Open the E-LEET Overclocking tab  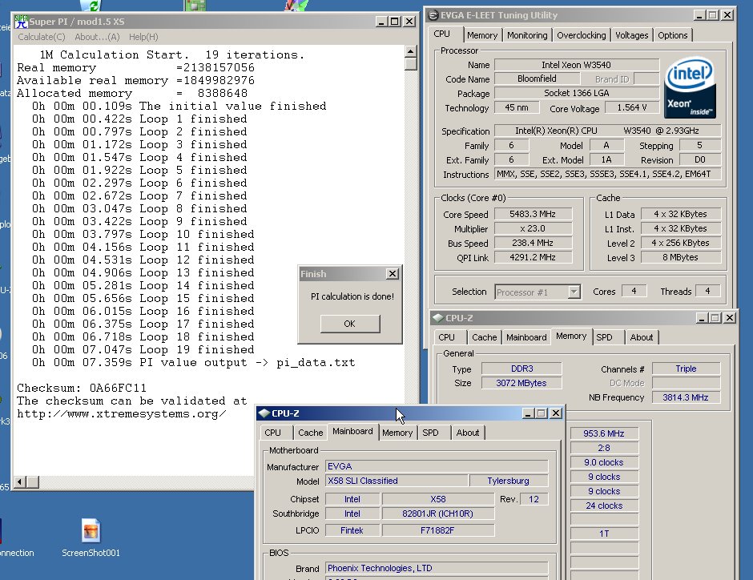(x=581, y=35)
